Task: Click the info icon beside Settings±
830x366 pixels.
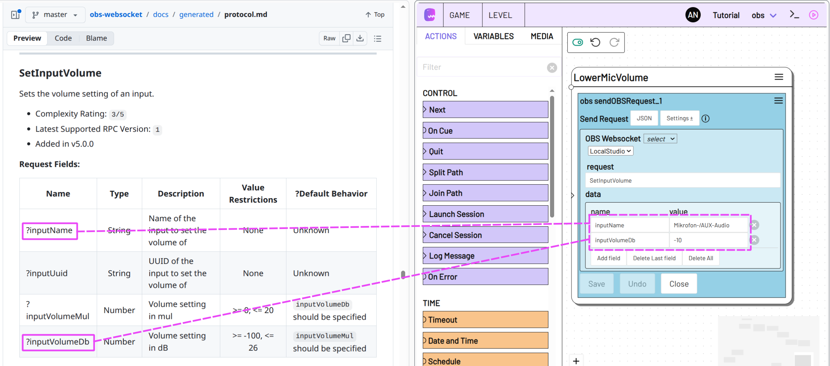Action: (x=706, y=118)
